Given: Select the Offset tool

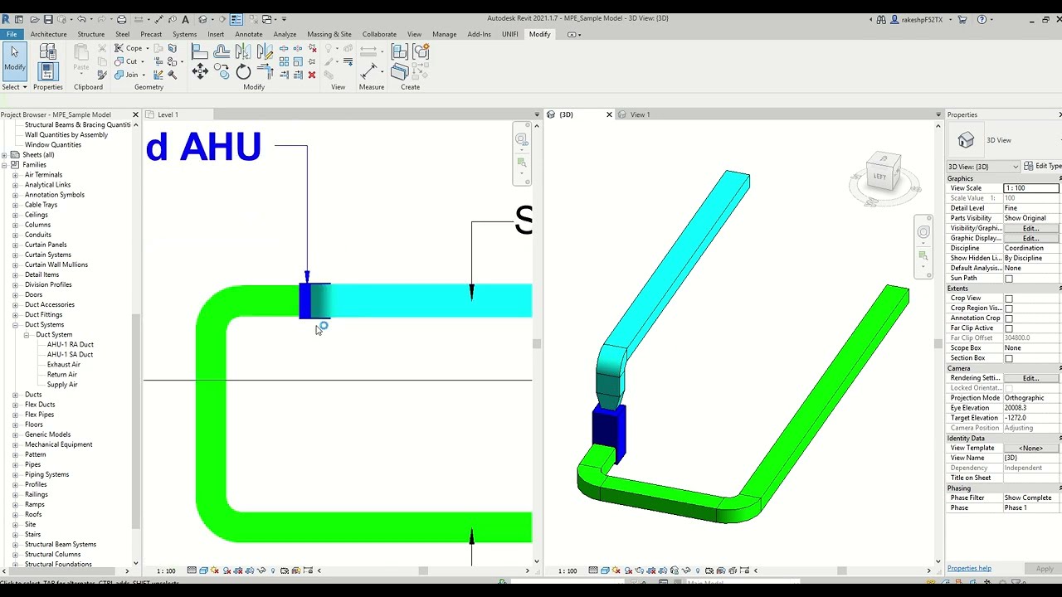Looking at the screenshot, I should point(222,53).
